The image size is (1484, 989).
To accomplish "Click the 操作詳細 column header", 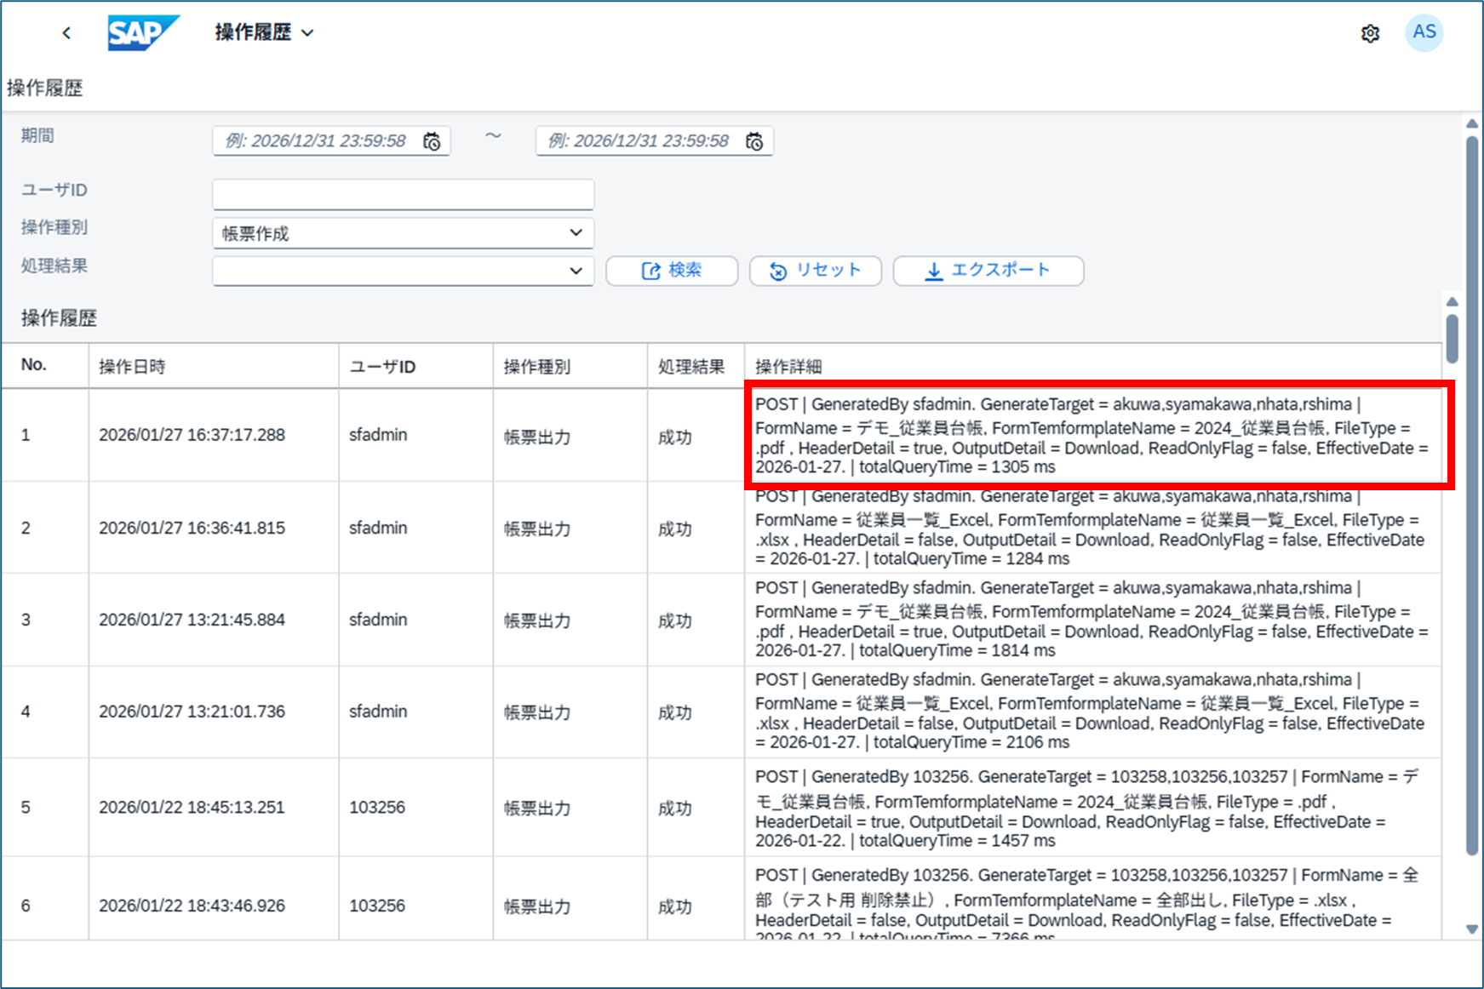I will tap(788, 367).
